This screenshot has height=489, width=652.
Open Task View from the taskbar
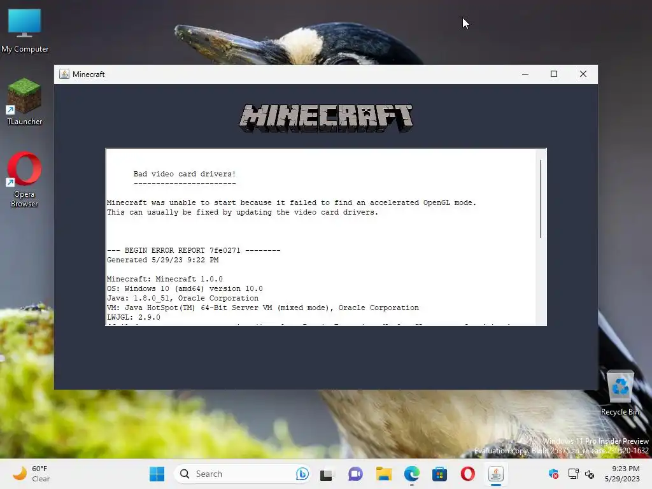click(x=327, y=474)
